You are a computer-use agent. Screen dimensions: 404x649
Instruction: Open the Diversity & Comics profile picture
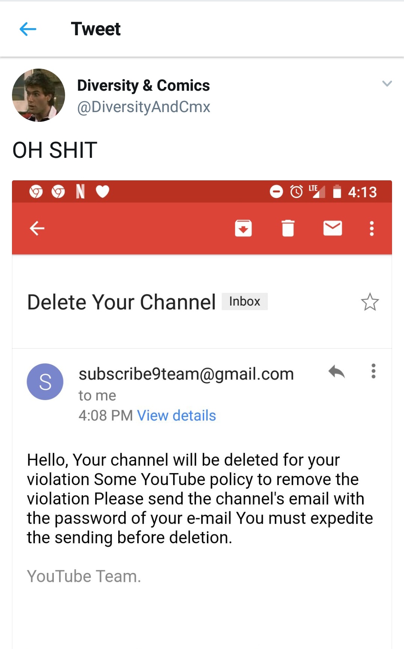(x=39, y=95)
